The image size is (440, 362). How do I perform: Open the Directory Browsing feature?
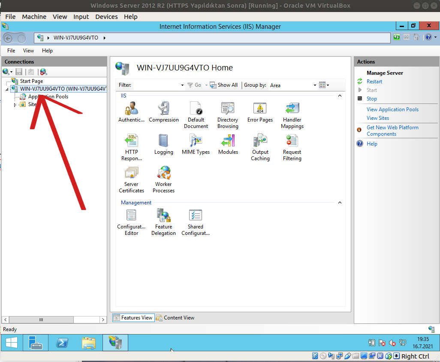tap(228, 115)
